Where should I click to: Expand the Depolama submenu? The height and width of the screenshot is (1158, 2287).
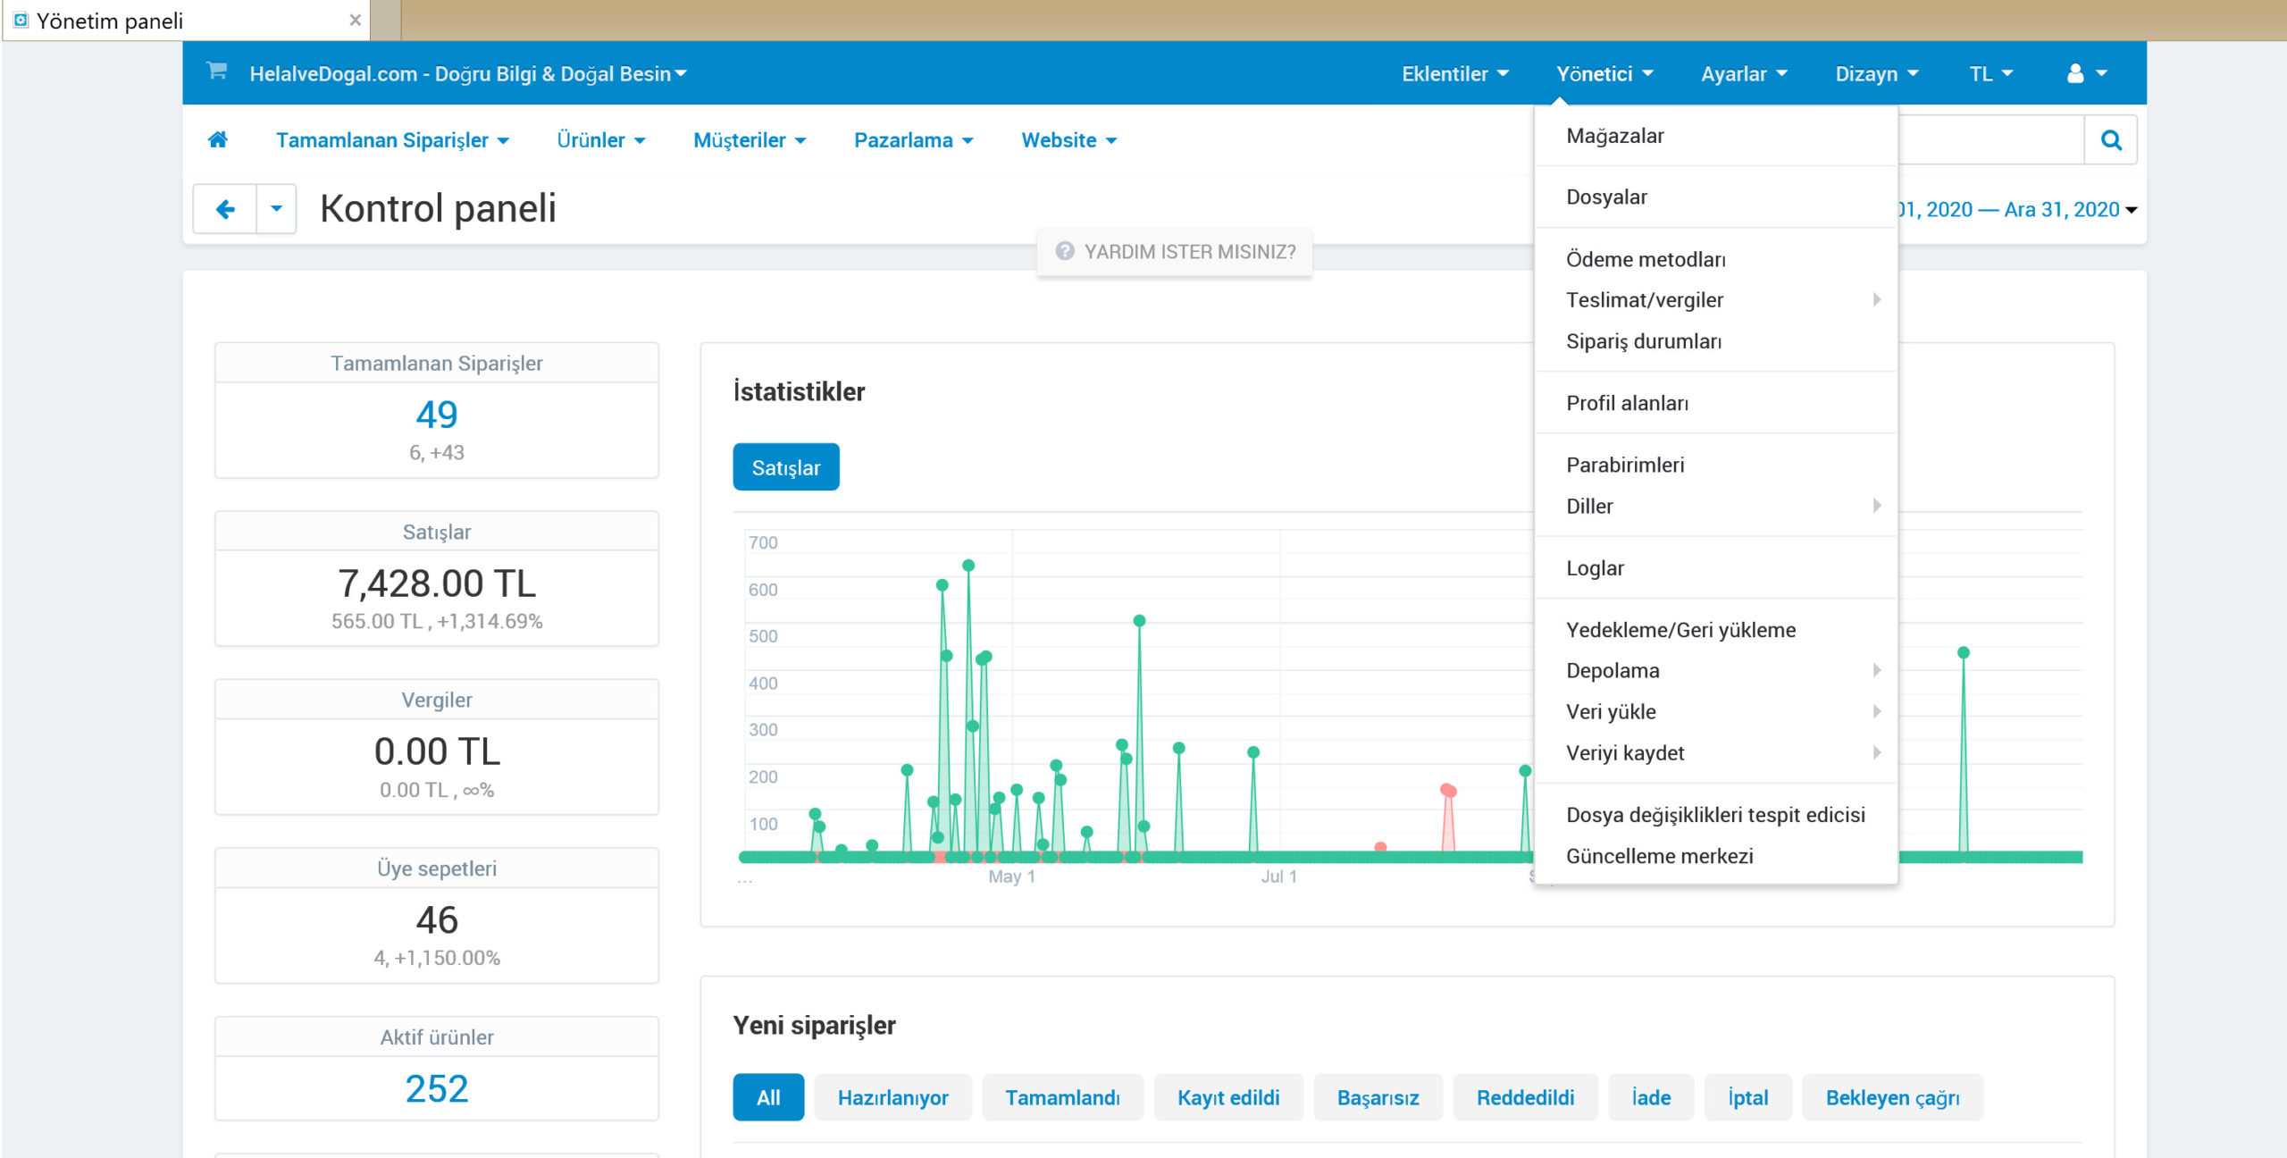point(1715,670)
